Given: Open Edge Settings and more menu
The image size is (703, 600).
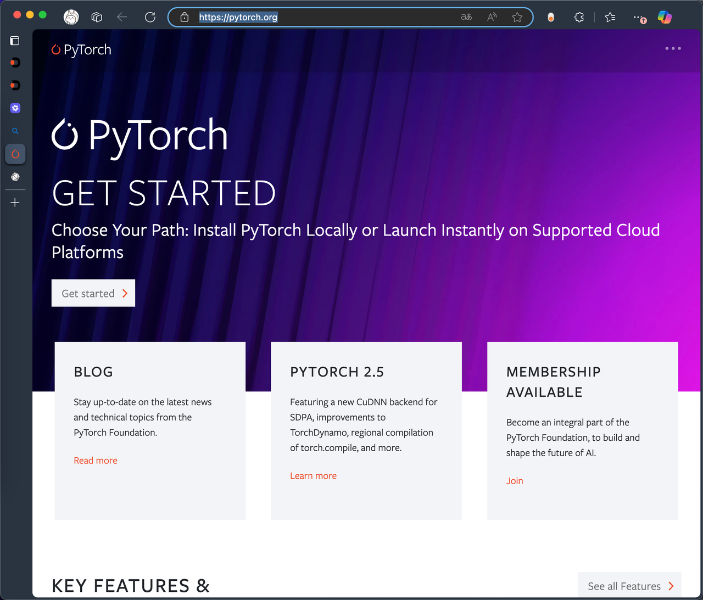Looking at the screenshot, I should 638,18.
